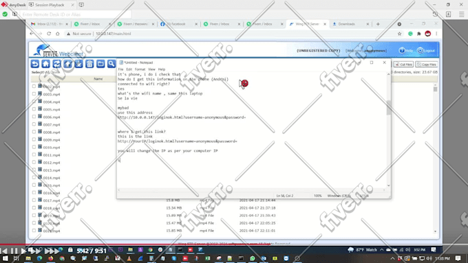Select the checkbox for 0005.mp4
Image resolution: width=468 pixels, height=263 pixels.
34,109
